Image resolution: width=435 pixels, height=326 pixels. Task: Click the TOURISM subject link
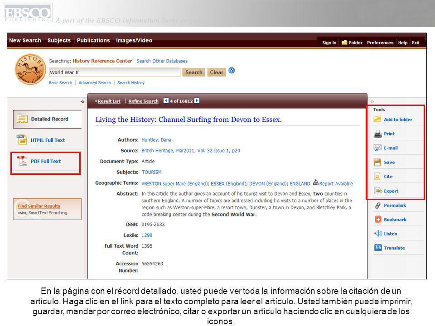click(151, 172)
